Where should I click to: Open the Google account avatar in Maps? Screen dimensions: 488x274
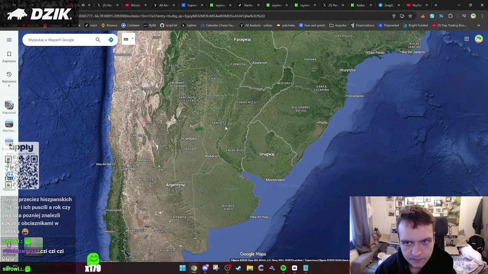[x=479, y=39]
